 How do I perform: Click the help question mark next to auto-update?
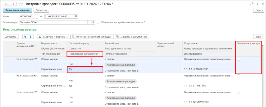click(x=145, y=23)
